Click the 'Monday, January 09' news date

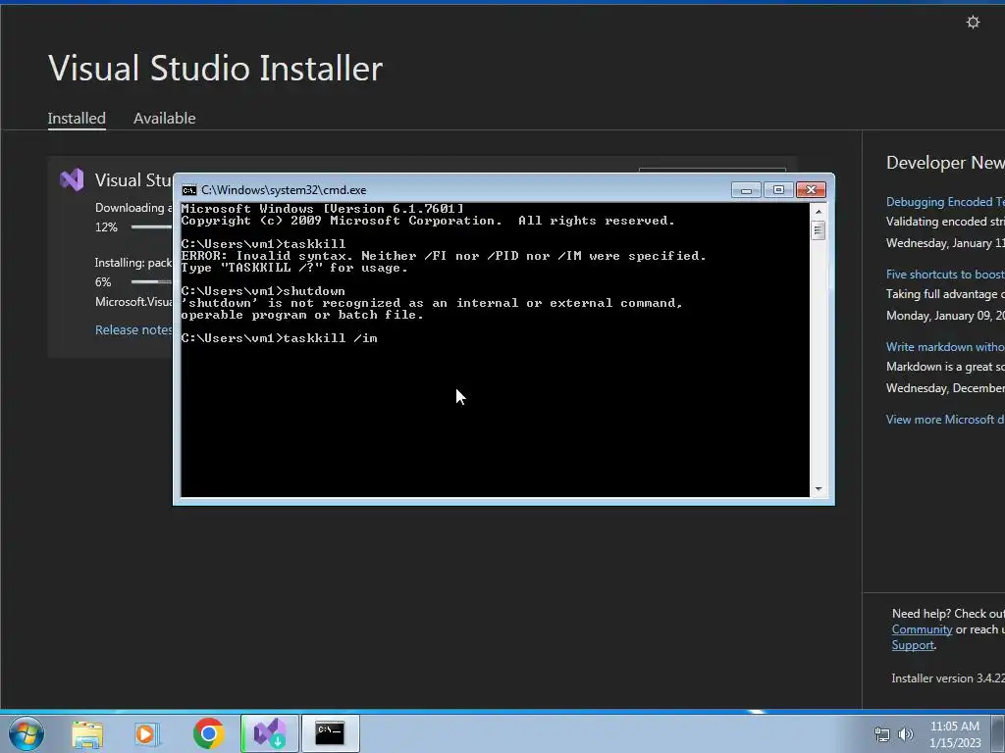[945, 315]
